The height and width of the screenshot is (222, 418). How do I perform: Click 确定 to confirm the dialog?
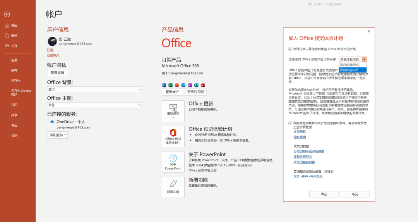324,194
